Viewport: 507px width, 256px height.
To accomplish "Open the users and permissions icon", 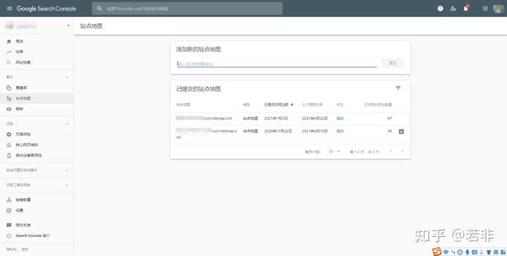I will (x=453, y=8).
